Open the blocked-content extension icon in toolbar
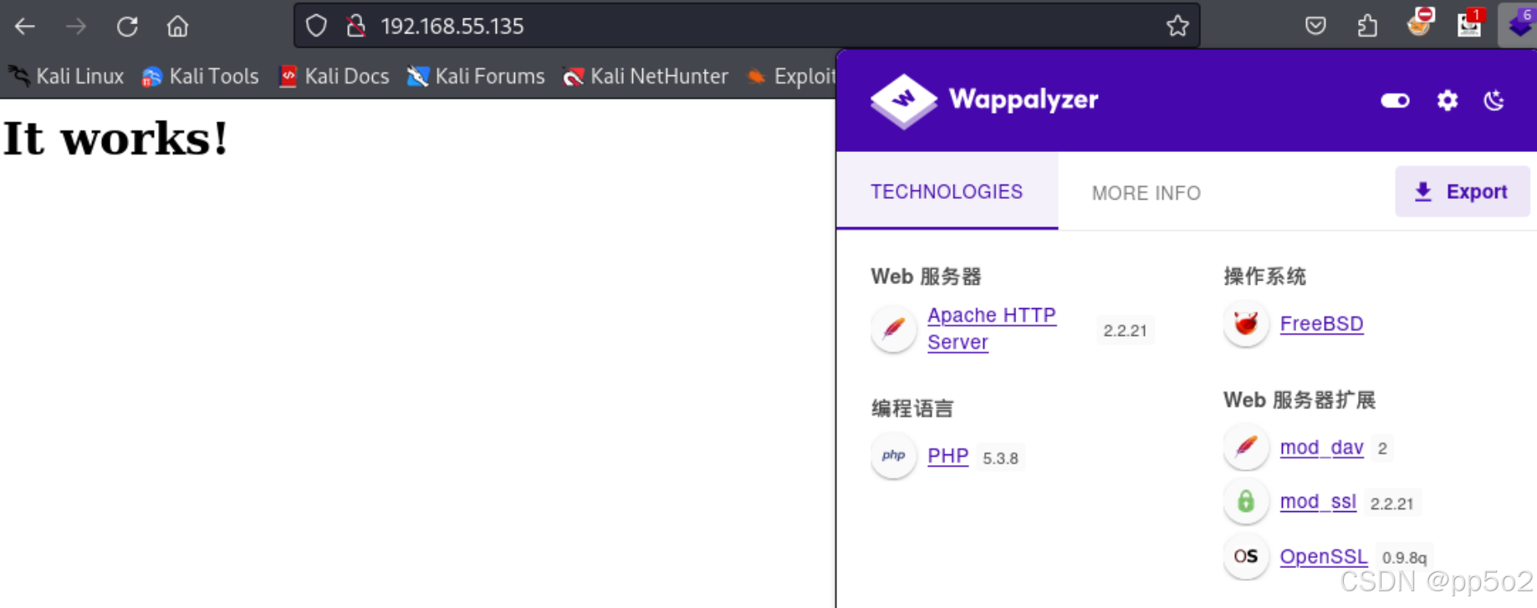1537x608 pixels. [1420, 23]
